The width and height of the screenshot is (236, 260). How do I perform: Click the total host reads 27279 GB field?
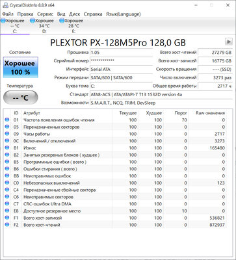tap(215, 53)
